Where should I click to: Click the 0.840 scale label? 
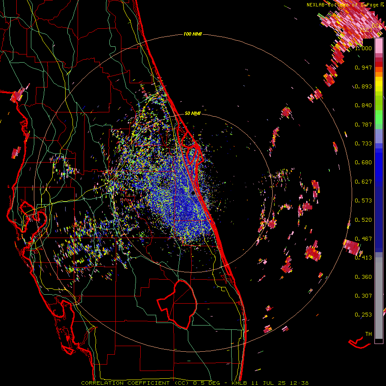[x=363, y=106]
